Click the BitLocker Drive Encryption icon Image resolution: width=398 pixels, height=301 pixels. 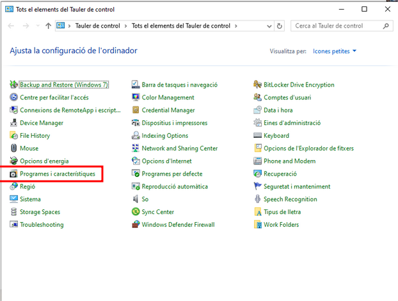tap(258, 85)
